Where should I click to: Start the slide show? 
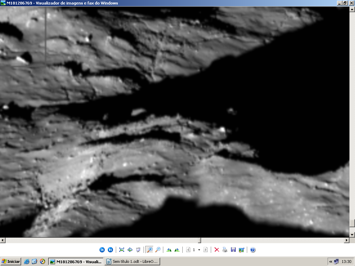click(x=138, y=250)
